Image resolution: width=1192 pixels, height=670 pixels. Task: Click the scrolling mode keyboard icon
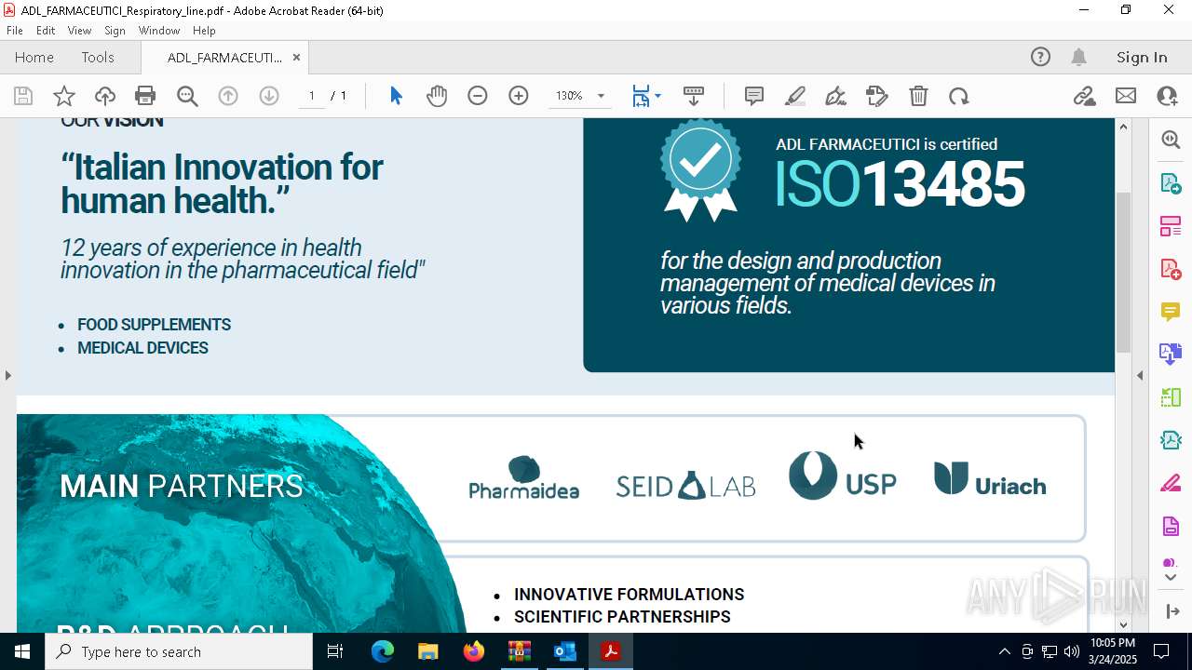point(694,96)
